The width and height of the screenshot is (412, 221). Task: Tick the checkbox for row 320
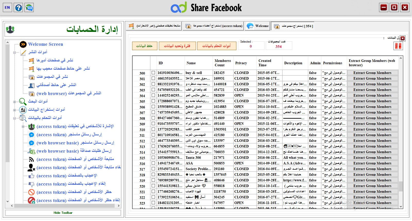(153, 186)
